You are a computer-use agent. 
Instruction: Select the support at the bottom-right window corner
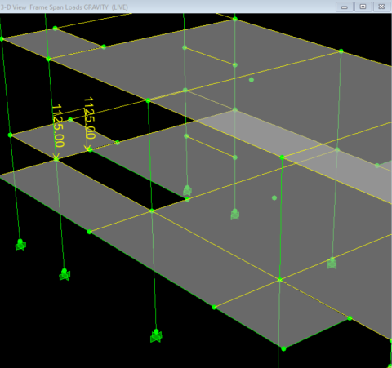coord(390,366)
